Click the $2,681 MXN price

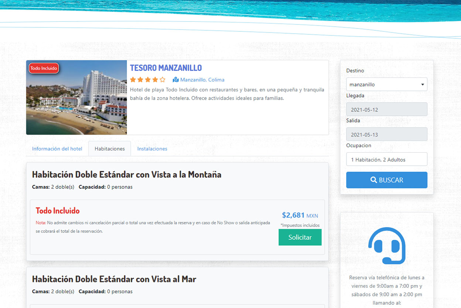tap(300, 215)
